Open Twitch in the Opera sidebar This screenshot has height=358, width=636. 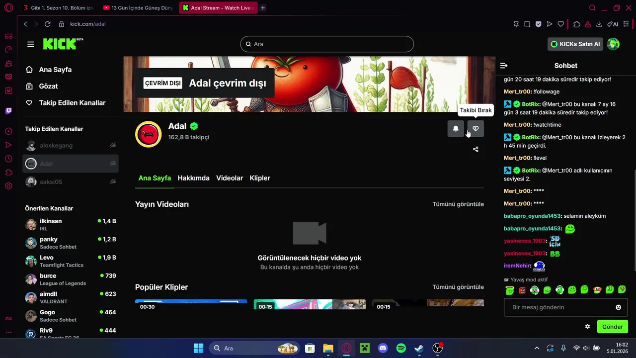[x=8, y=111]
